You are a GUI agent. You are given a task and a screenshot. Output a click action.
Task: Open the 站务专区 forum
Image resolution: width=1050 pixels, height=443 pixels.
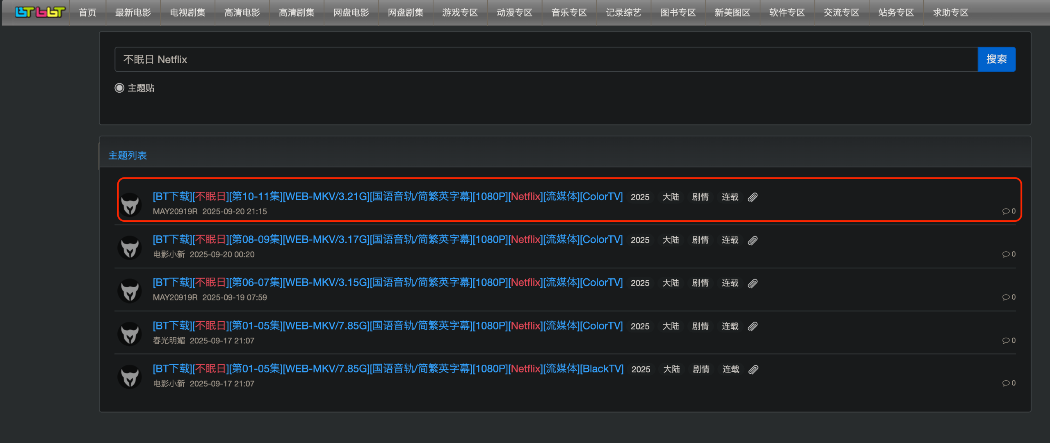pyautogui.click(x=896, y=13)
